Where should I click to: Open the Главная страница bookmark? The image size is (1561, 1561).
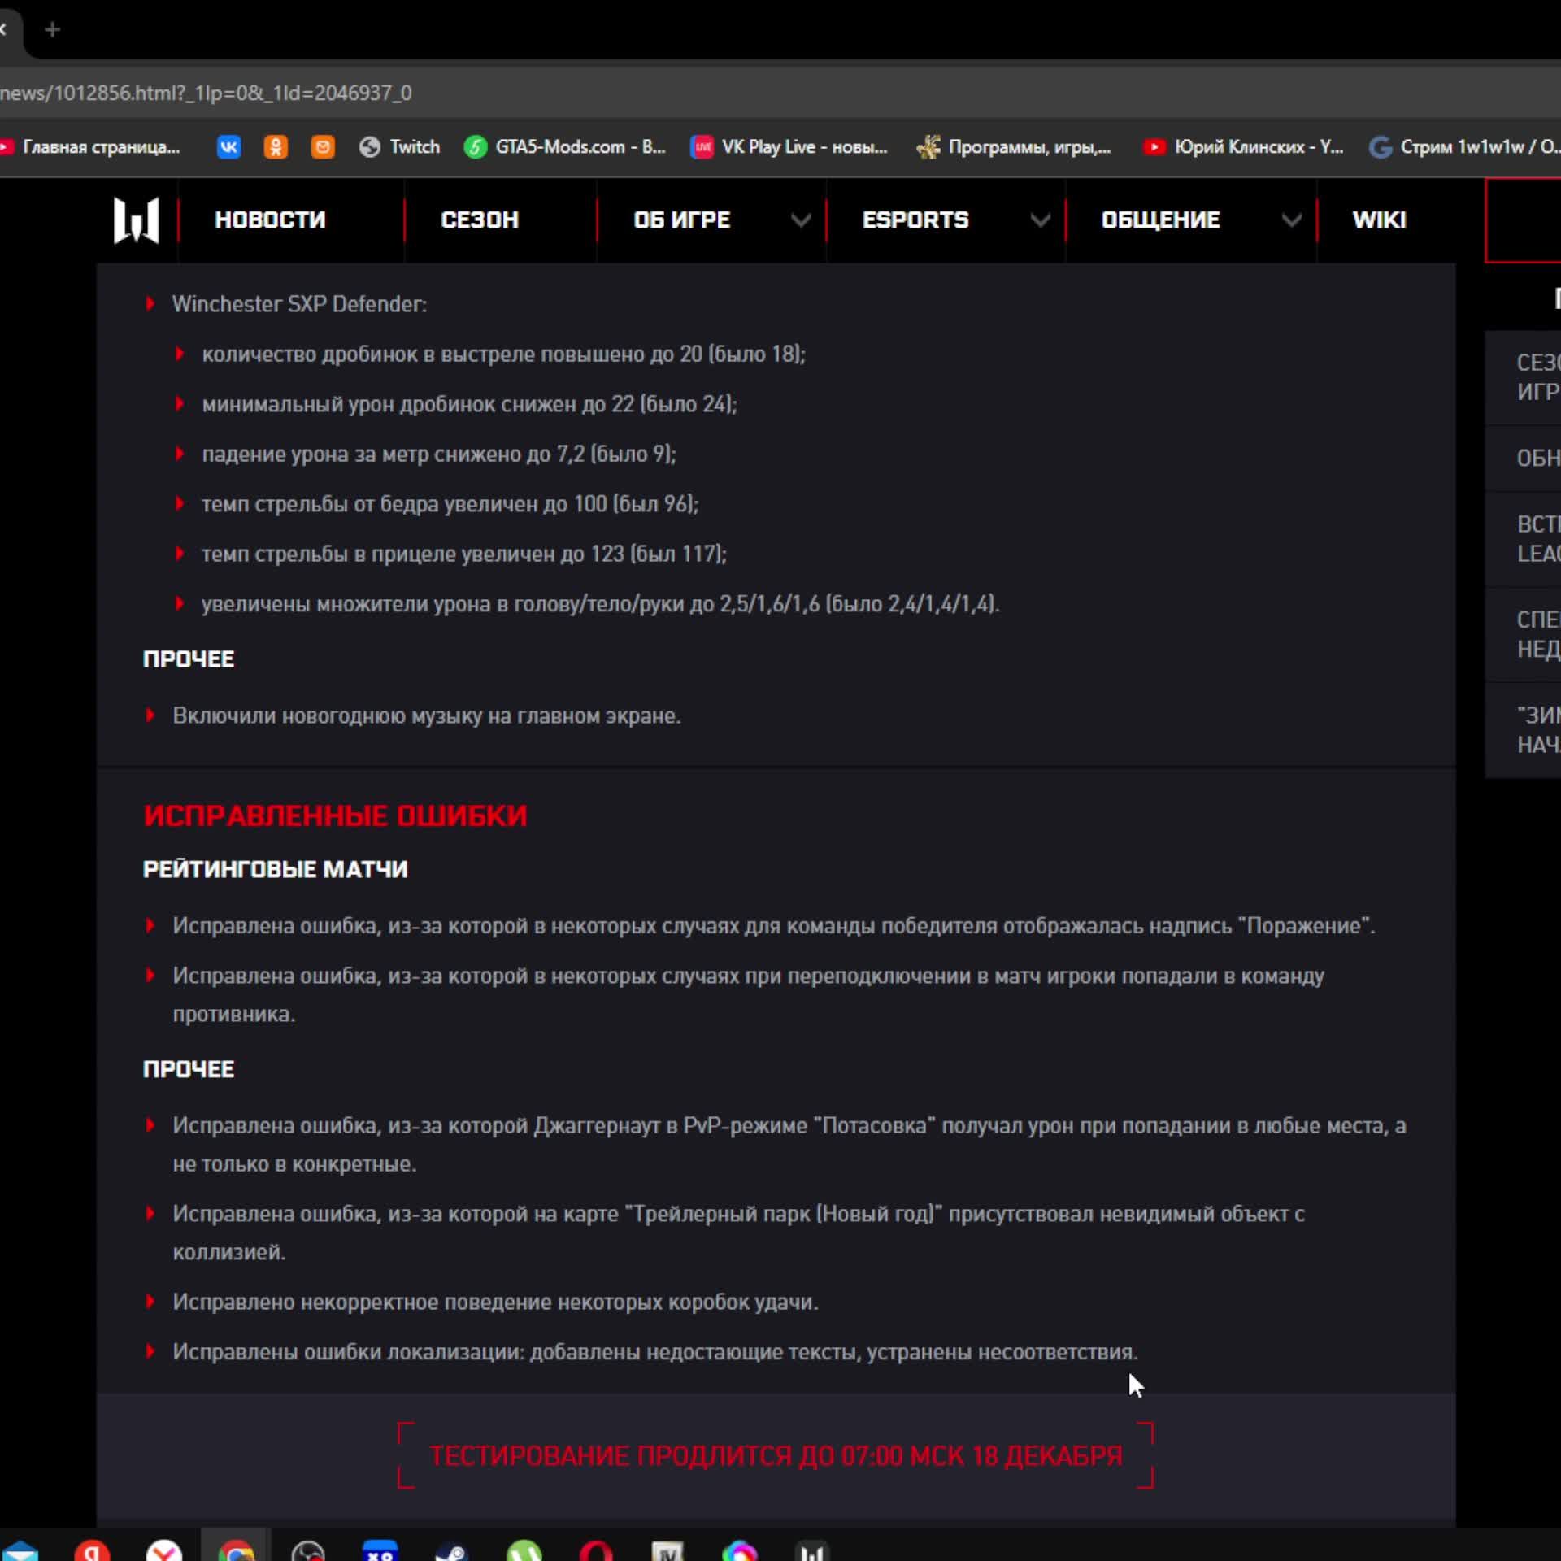(x=89, y=147)
